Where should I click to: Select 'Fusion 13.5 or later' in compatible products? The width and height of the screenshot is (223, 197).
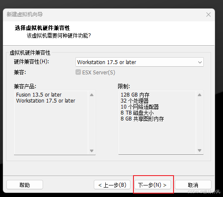pyautogui.click(x=39, y=95)
